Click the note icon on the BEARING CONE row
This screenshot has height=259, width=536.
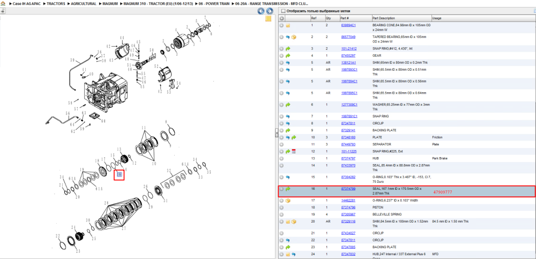(288, 26)
